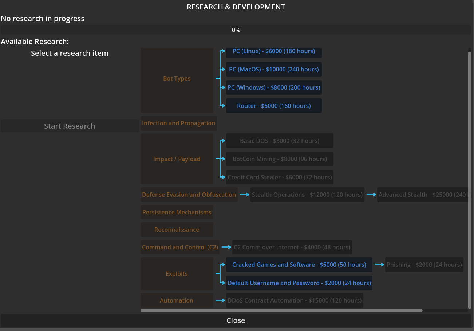The height and width of the screenshot is (331, 474).
Task: Select Default Username and Password exploit
Action: (x=299, y=283)
